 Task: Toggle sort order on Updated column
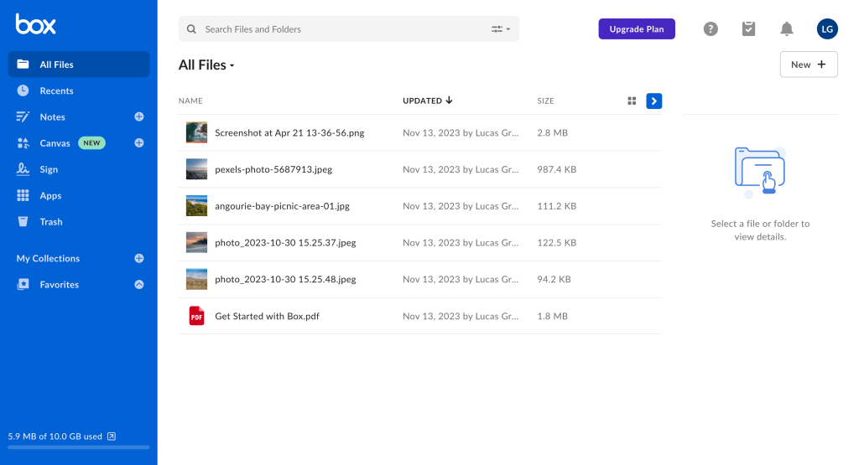(x=427, y=101)
